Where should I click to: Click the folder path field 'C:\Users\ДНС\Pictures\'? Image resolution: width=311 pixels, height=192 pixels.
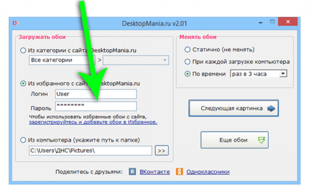[90, 151]
